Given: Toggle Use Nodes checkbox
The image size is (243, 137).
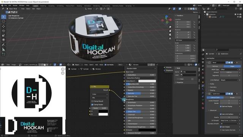Looking at the screenshot, I should (x=106, y=65).
